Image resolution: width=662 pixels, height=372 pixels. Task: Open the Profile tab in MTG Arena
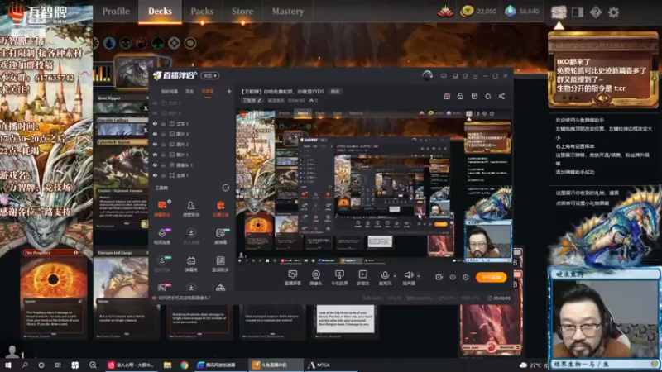point(116,12)
